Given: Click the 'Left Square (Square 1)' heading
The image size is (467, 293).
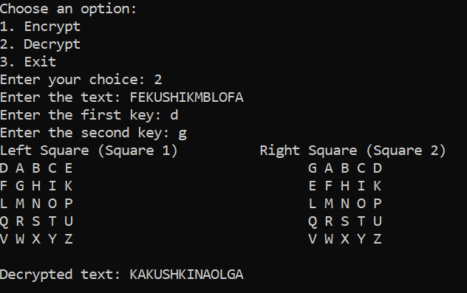Looking at the screenshot, I should 89,151.
